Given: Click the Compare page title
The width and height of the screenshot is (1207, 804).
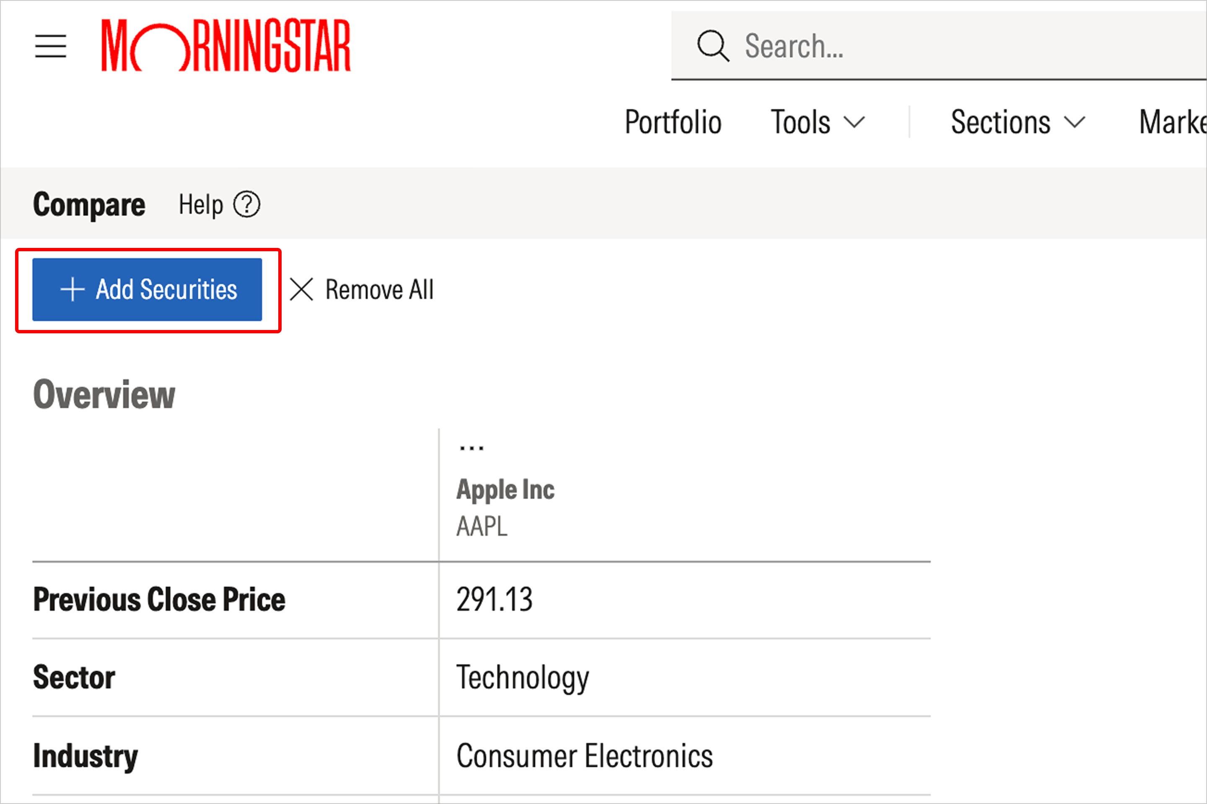Looking at the screenshot, I should 89,205.
